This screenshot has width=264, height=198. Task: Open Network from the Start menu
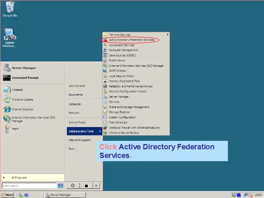click(x=74, y=113)
